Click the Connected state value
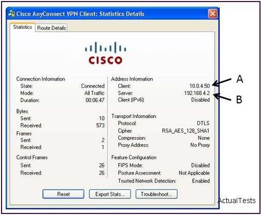261x215 pixels. tap(93, 86)
